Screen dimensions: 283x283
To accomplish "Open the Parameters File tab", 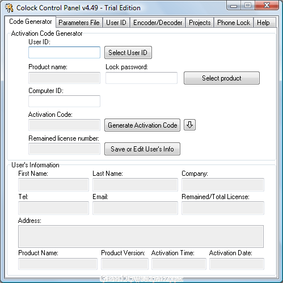I will click(x=79, y=23).
